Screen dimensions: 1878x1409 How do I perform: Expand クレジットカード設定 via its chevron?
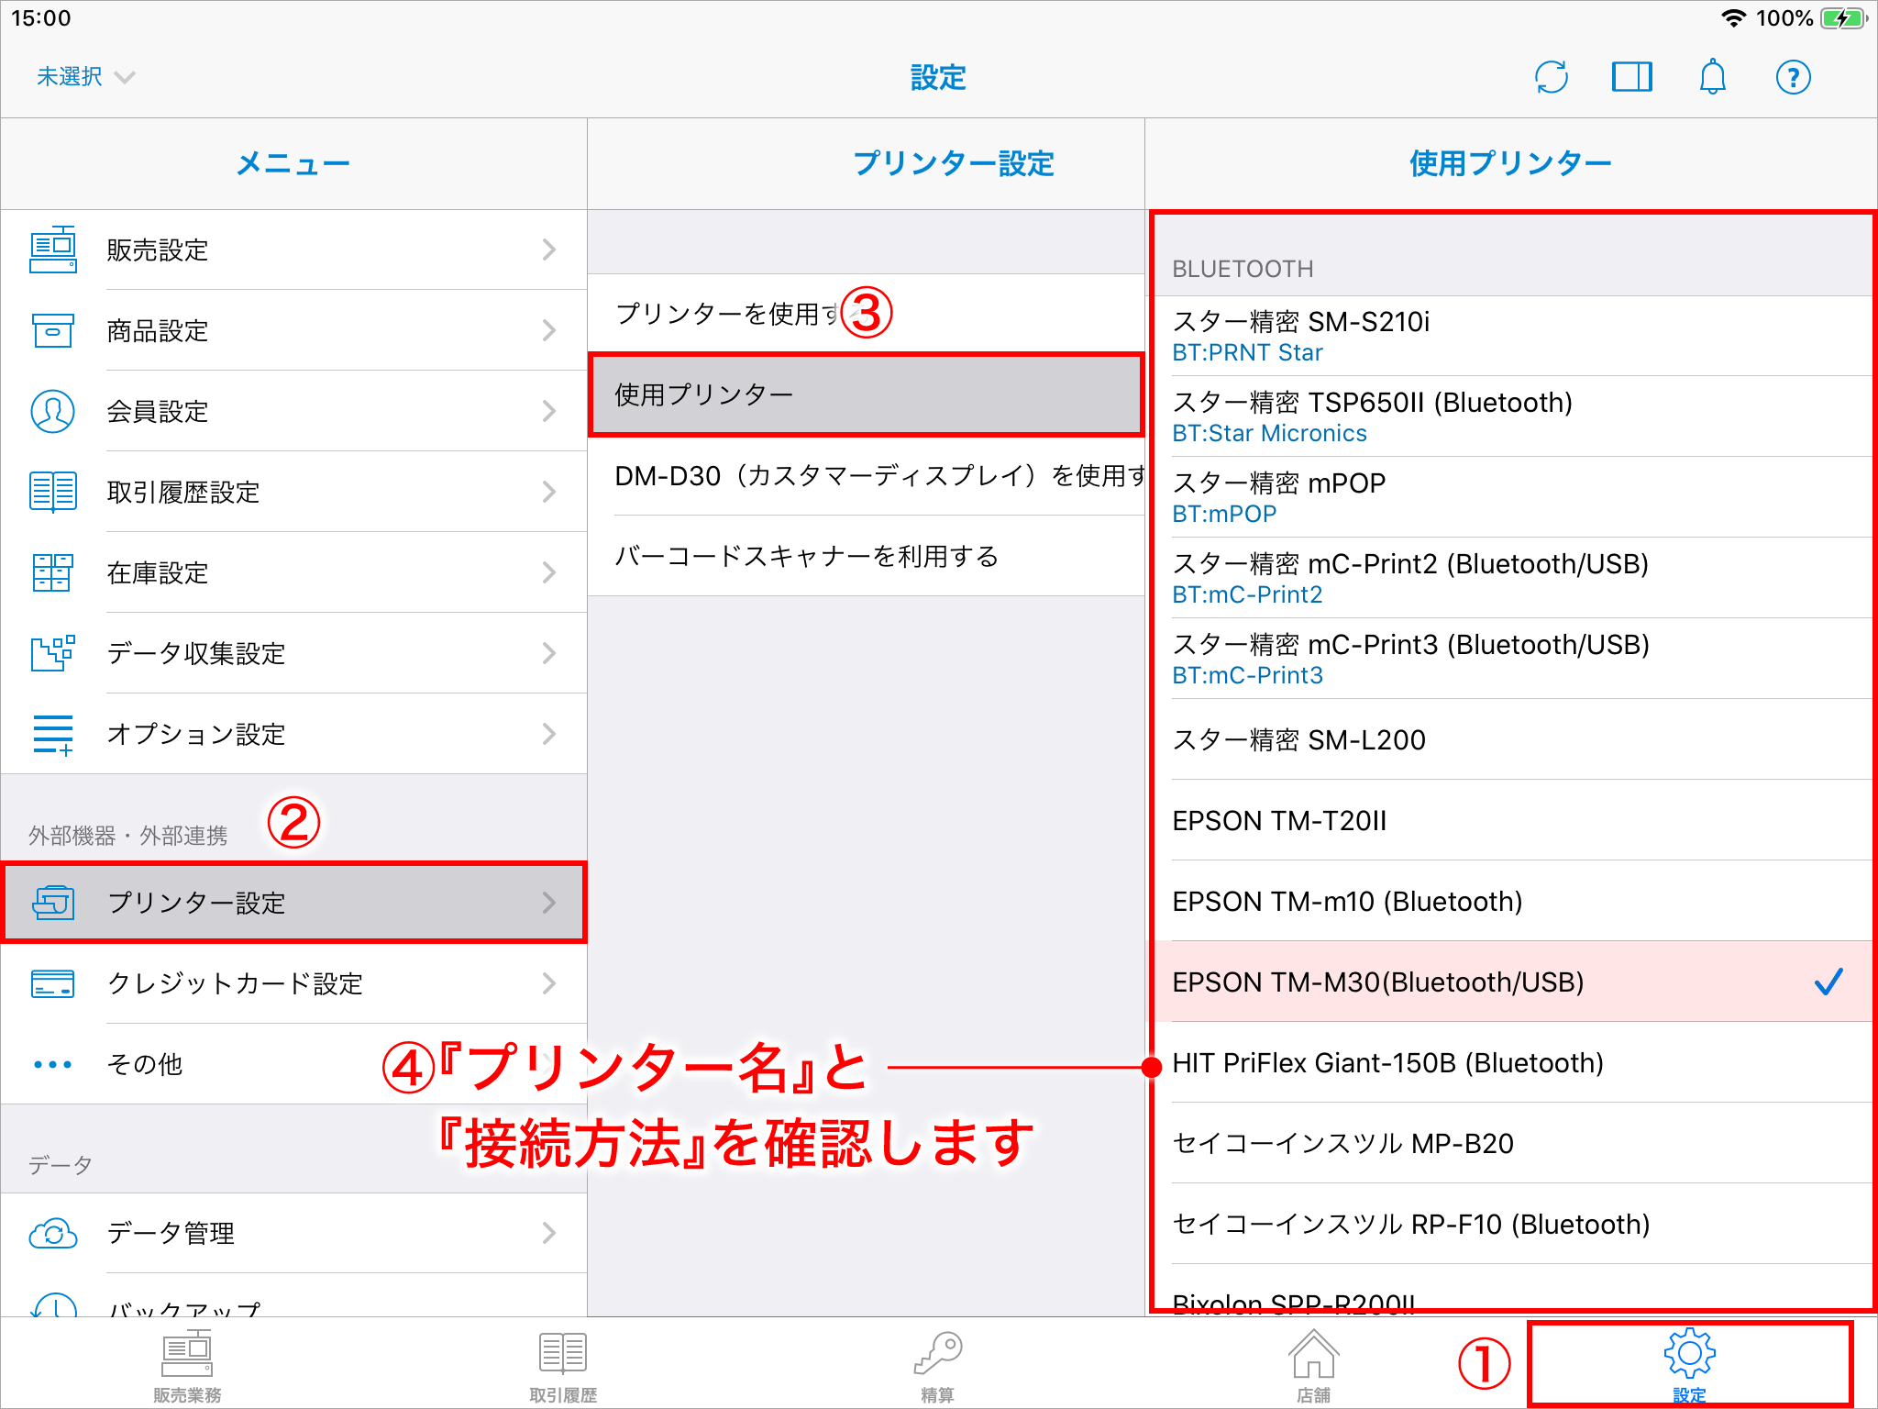point(549,983)
